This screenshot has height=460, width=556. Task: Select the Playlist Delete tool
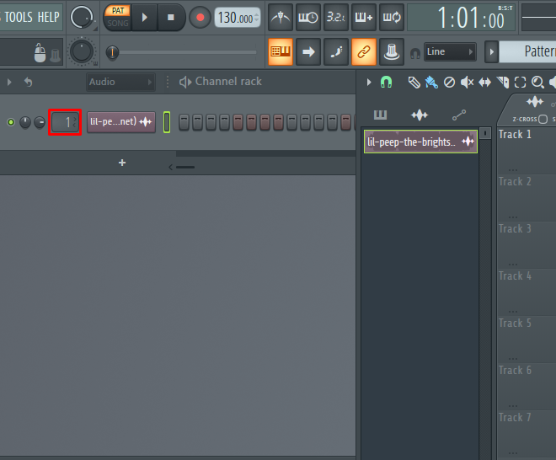[449, 83]
